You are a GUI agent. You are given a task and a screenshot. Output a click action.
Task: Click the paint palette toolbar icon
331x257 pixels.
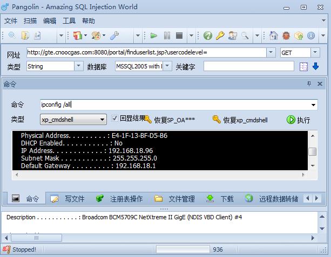click(96, 36)
